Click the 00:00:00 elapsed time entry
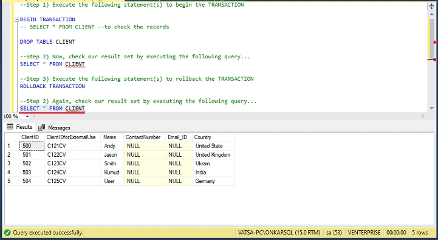 click(396, 233)
